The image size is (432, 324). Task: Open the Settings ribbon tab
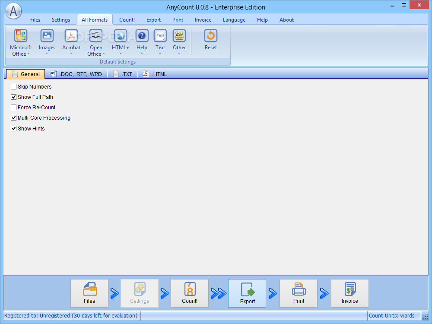coord(61,20)
